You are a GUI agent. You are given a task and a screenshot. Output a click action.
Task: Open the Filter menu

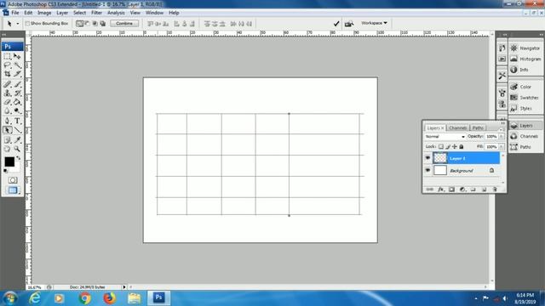click(96, 13)
